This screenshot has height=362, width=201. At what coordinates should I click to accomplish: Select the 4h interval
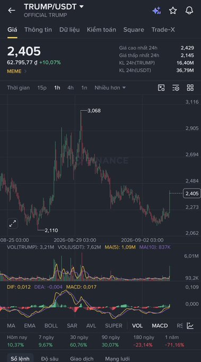tap(71, 88)
